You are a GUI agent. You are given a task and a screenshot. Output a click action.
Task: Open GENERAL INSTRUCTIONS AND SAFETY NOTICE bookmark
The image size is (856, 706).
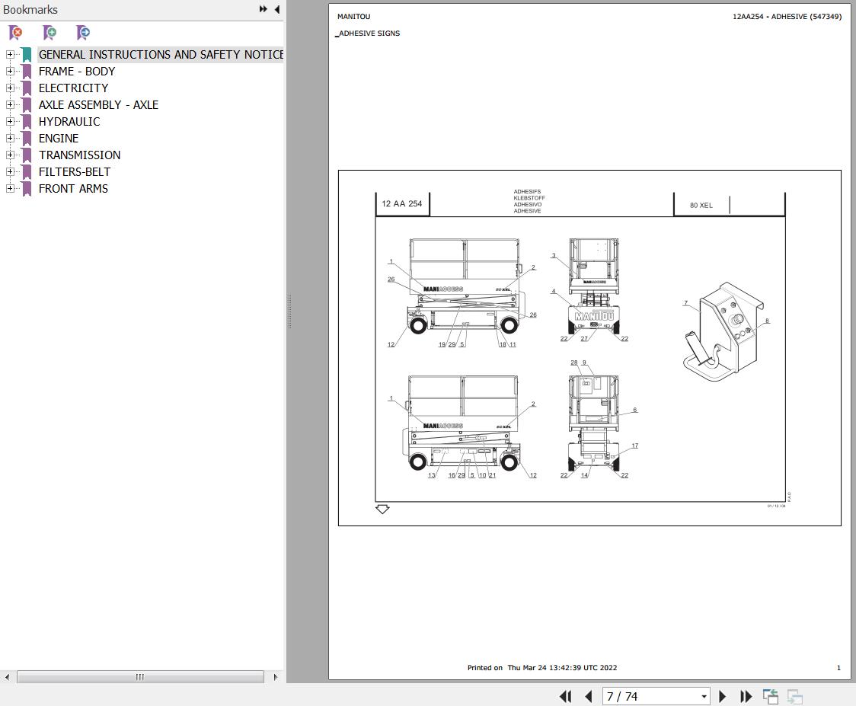click(161, 55)
